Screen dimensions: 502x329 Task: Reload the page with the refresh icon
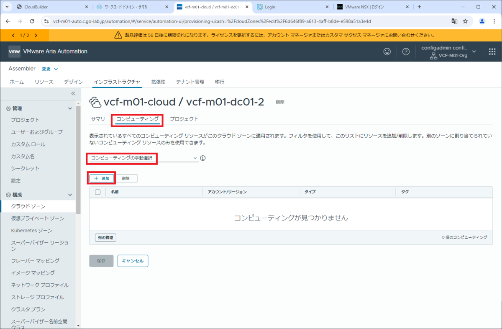pyautogui.click(x=32, y=21)
